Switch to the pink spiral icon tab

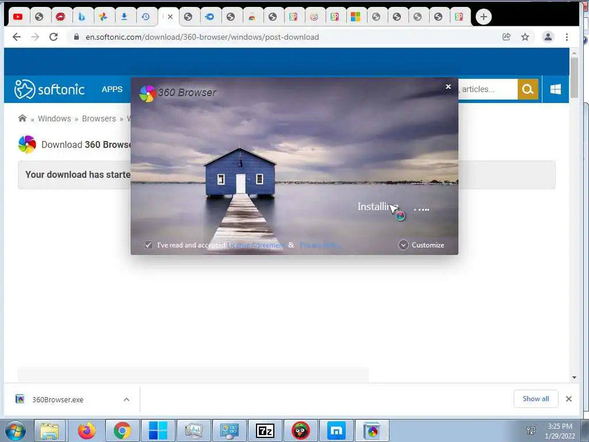click(314, 17)
